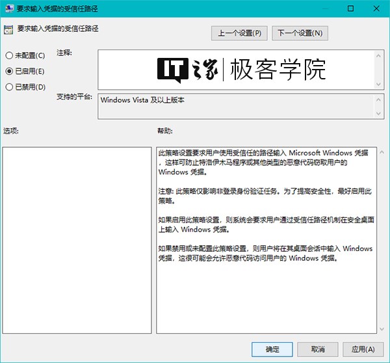The width and height of the screenshot is (390, 363).
Task: Click the heading 要求输入凭据的受信任路径 below title bar
Action: point(58,29)
